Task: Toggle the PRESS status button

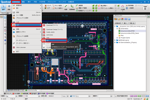Action: point(143,96)
